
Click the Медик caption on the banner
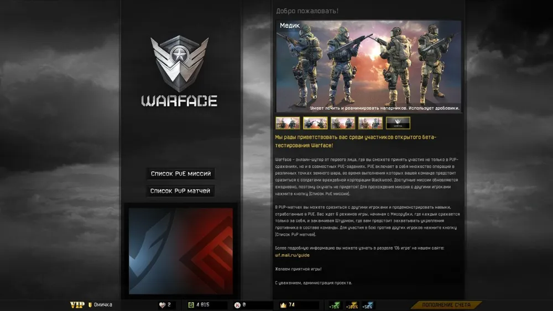[290, 25]
